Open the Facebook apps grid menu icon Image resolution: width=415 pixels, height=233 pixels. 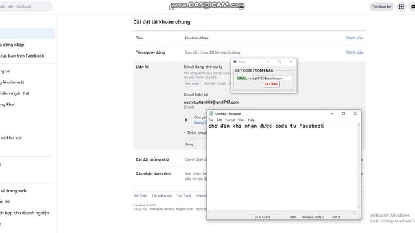point(401,6)
